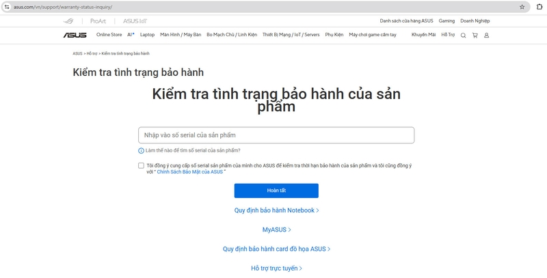547x278 pixels.
Task: Open the ROG brand logo link
Action: point(68,21)
